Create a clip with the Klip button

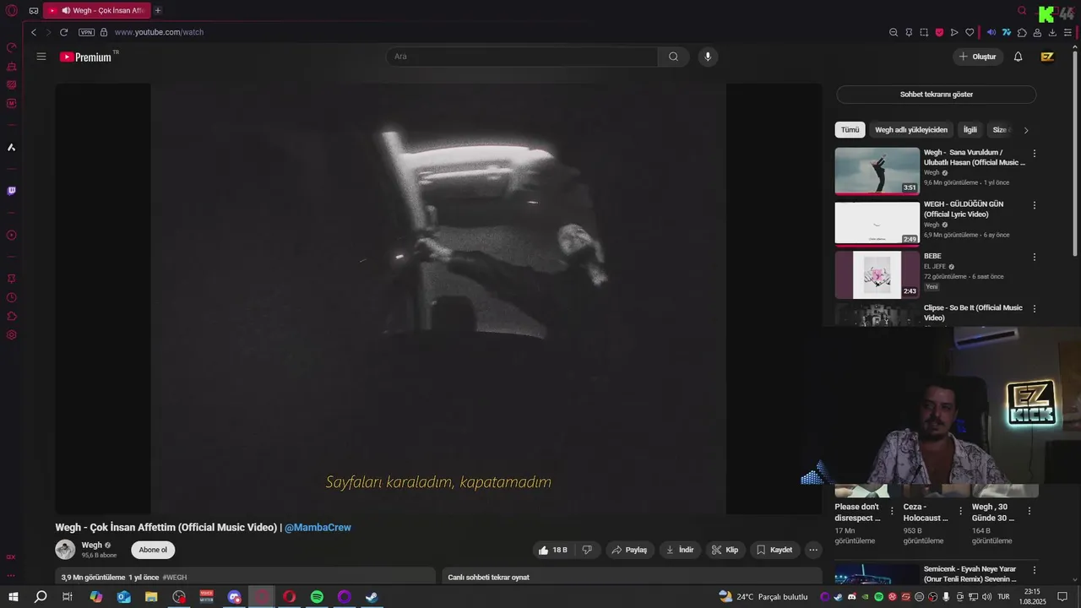[x=725, y=550]
